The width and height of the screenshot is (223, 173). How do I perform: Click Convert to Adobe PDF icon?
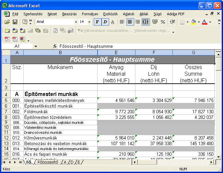point(7,39)
